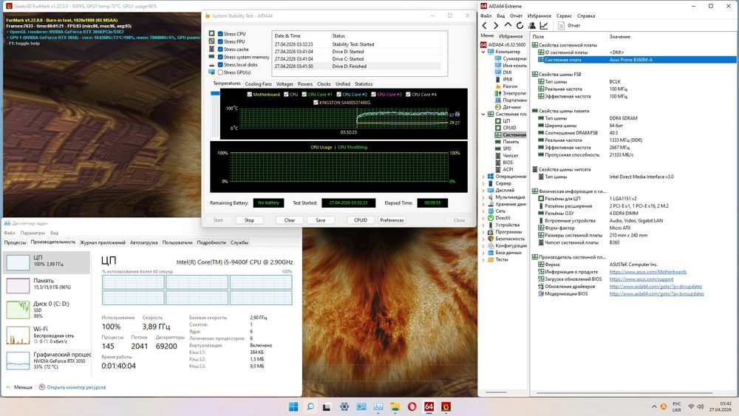
Task: Open the asus.com/Motherboards link
Action: (x=647, y=272)
